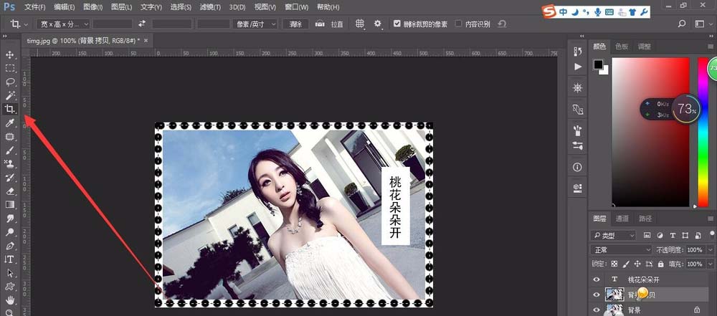Click the 清除 button in options bar
Viewport: 717px width, 316px height.
tap(295, 24)
